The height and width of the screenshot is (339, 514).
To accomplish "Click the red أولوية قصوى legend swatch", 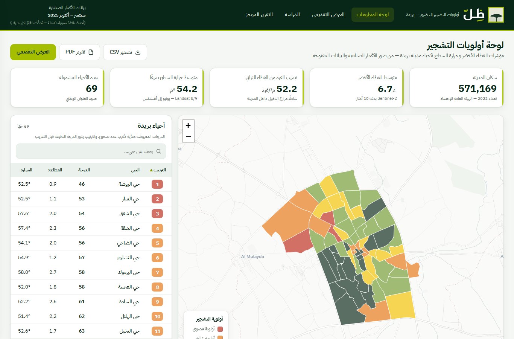I will coord(220,329).
